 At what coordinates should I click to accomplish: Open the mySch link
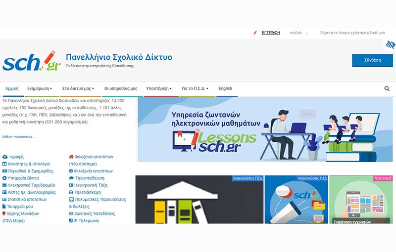point(296,33)
